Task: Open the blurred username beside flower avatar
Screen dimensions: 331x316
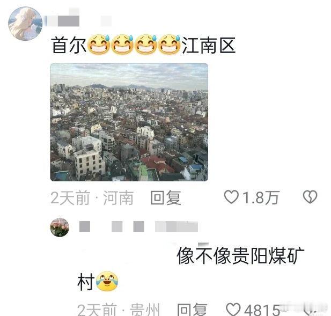Action: pos(138,226)
